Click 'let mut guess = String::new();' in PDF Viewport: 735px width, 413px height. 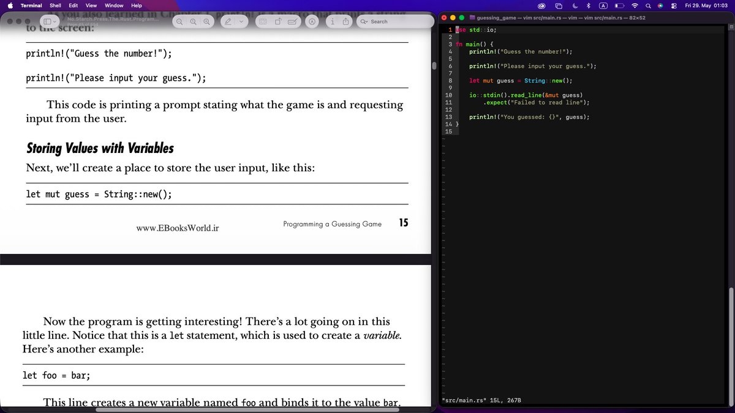coord(99,194)
